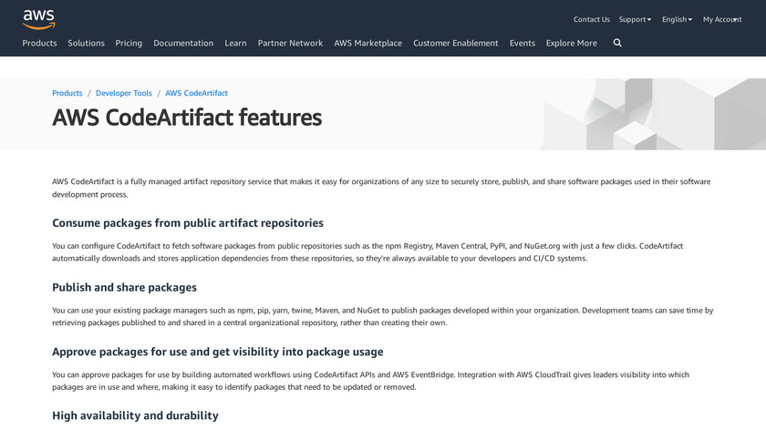Click the AWS CodeArtifact features heading

[x=187, y=118]
